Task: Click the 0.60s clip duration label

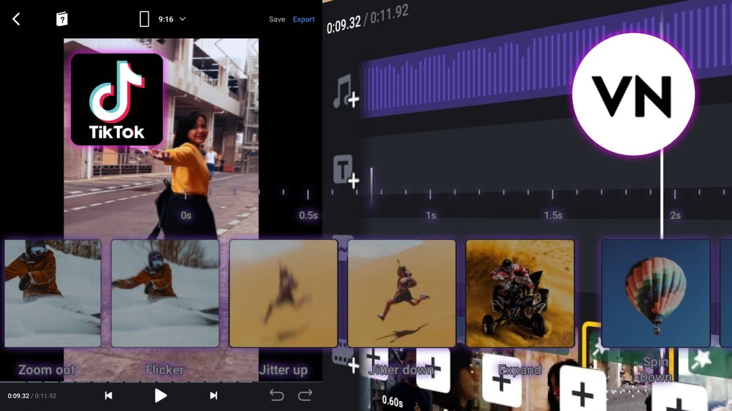Action: click(x=392, y=401)
